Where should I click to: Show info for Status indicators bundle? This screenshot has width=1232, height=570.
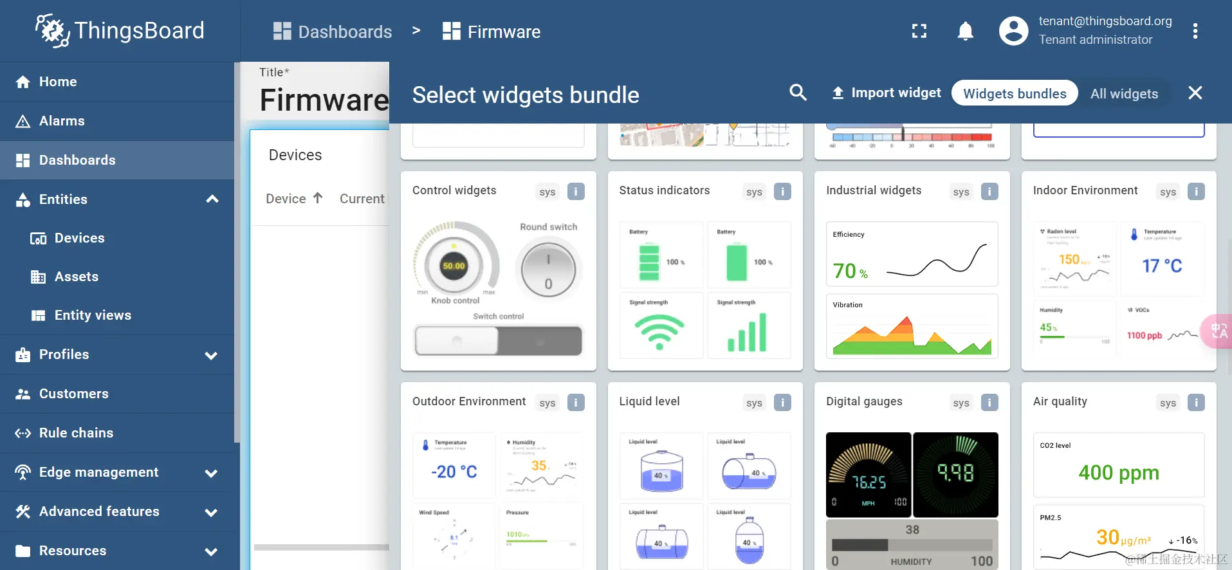point(782,191)
